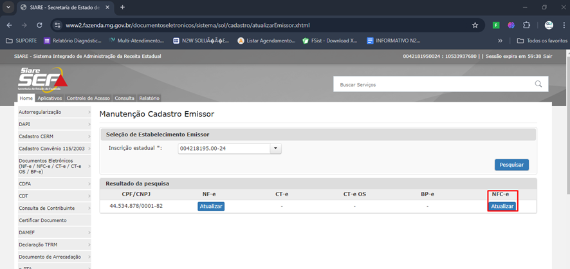Close the SIARE browser tab
This screenshot has width=570, height=269.
click(x=107, y=7)
